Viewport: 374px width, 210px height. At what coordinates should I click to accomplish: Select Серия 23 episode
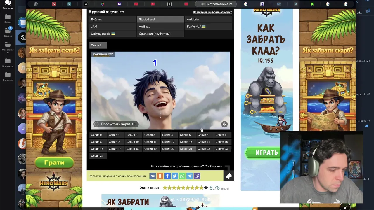point(223,149)
